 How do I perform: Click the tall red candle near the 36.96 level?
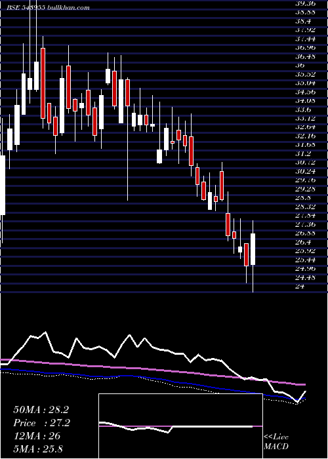click(x=43, y=83)
